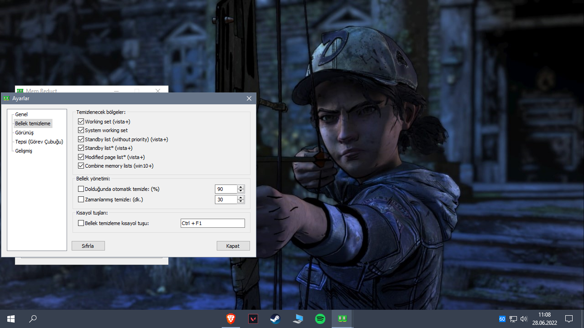
Task: Toggle Modified page list* checkbox
Action: point(81,157)
